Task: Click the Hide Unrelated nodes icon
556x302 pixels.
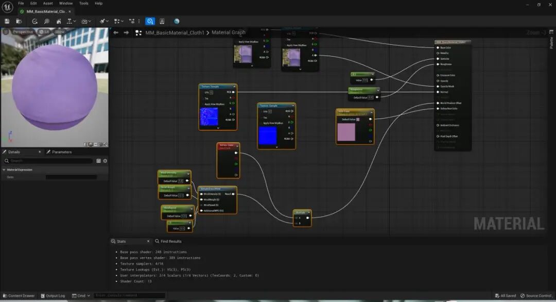Action: point(132,21)
